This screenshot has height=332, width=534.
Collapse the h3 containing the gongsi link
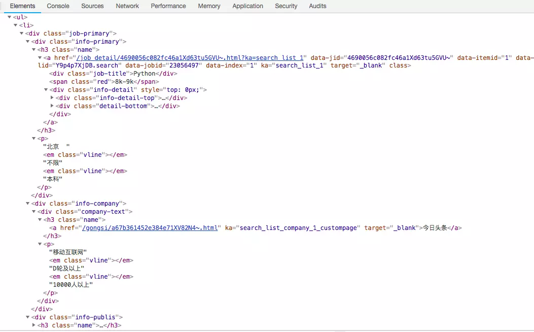point(40,219)
